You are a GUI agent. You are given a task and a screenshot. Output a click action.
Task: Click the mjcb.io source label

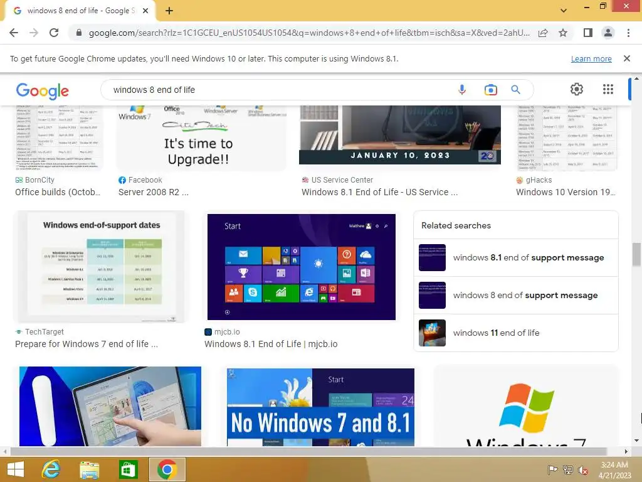[x=227, y=332]
